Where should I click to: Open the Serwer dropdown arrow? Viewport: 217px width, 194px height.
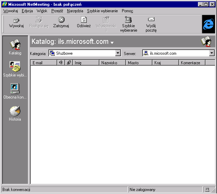point(212,53)
